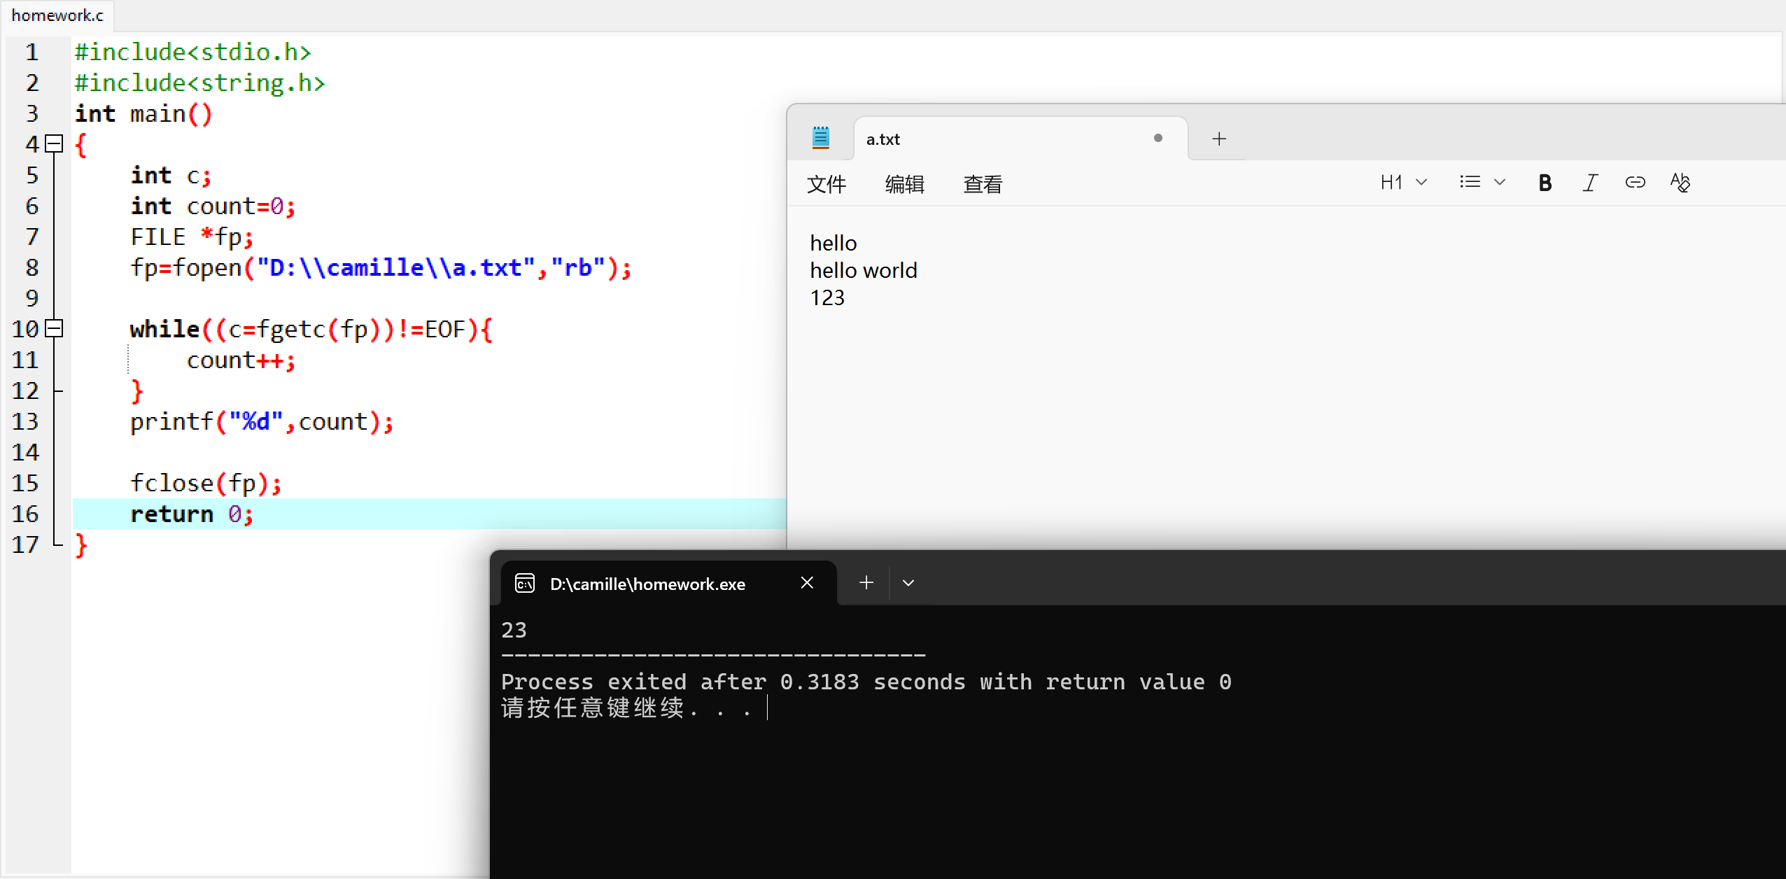
Task: Expand the list style dropdown arrow
Action: (x=1499, y=183)
